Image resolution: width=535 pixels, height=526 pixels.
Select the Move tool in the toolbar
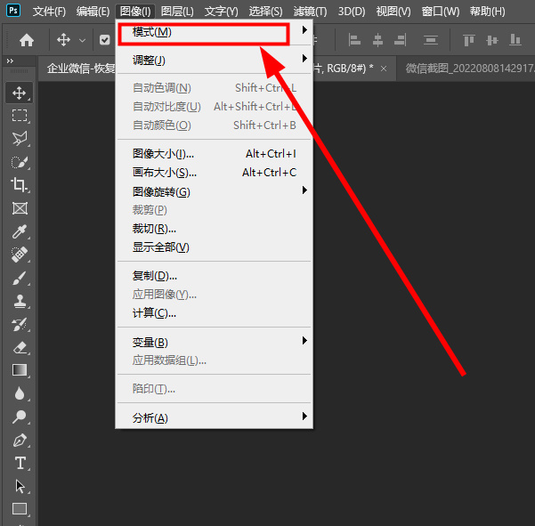pyautogui.click(x=19, y=93)
